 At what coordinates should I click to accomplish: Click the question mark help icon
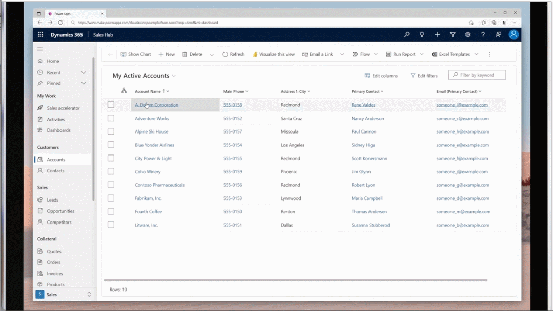483,34
